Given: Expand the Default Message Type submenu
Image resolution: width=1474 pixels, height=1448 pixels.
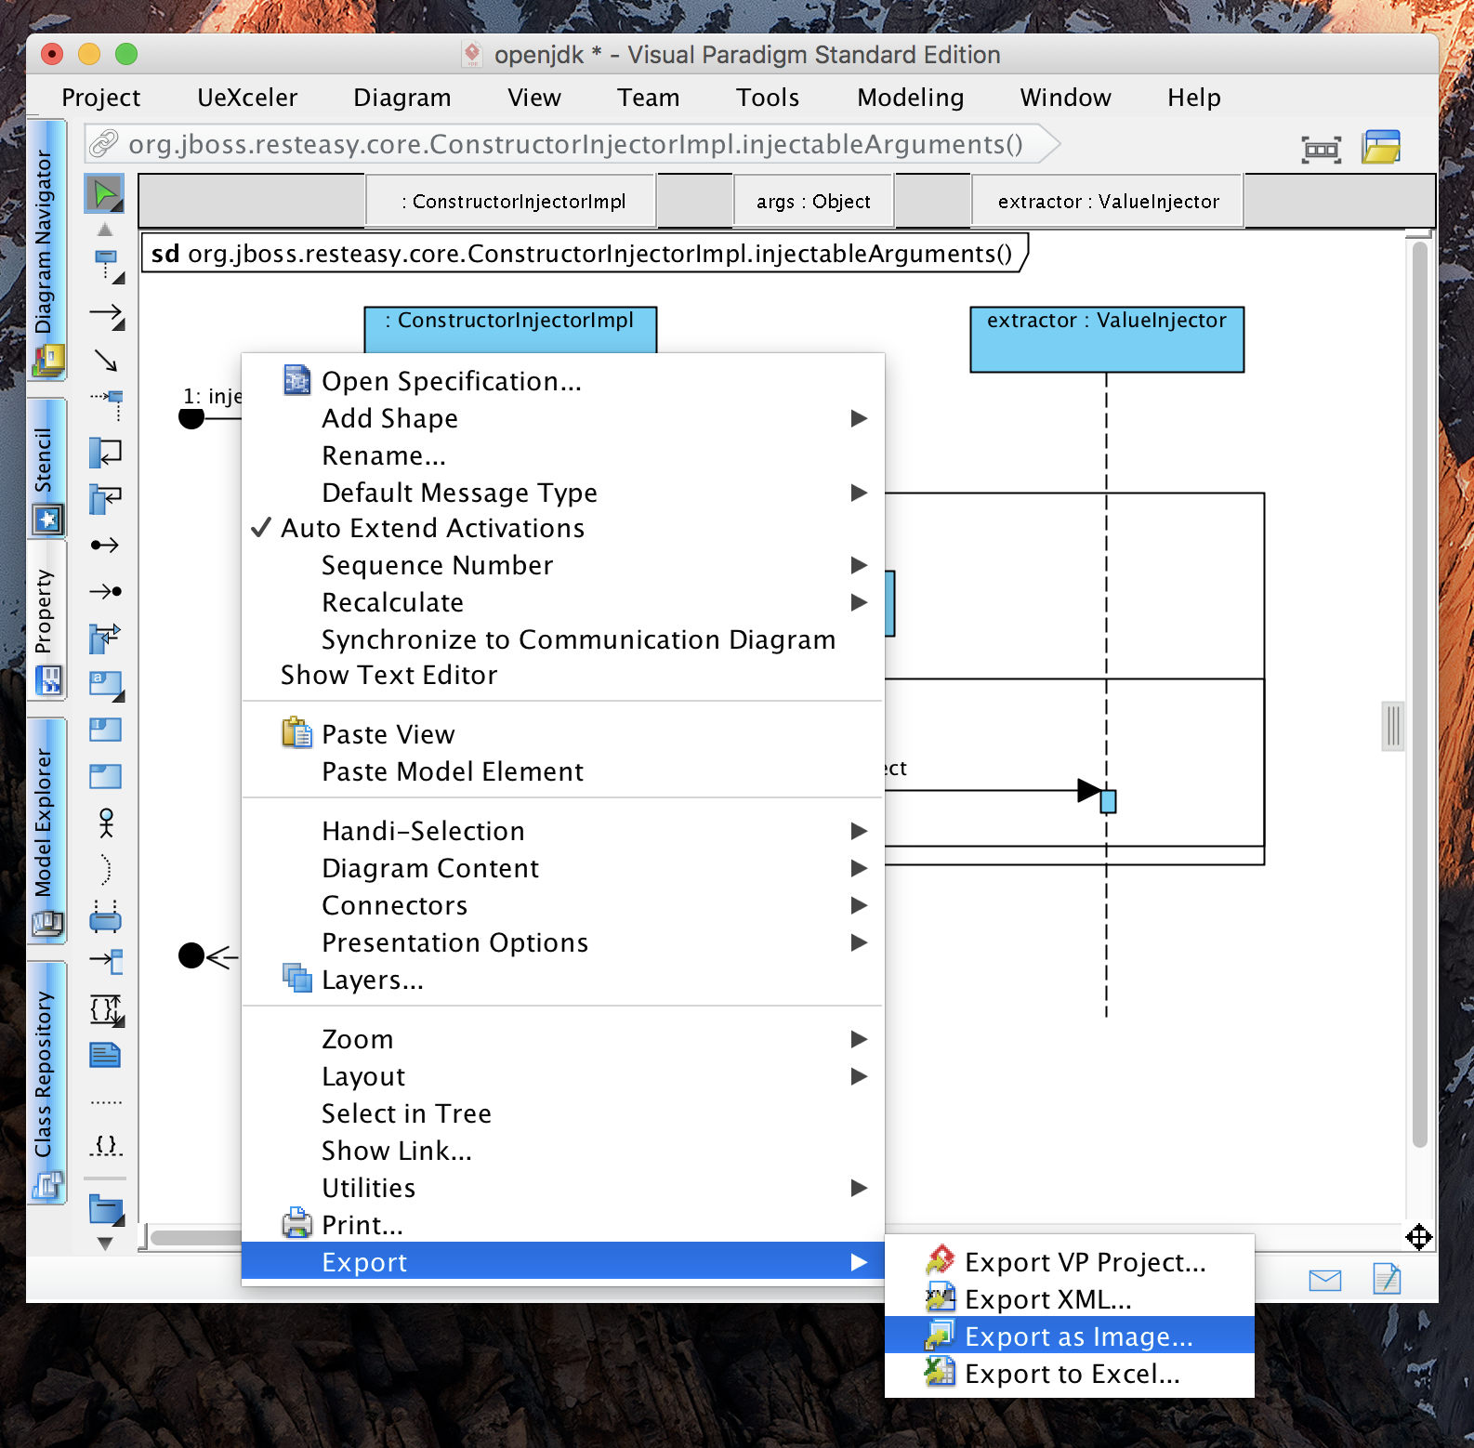Looking at the screenshot, I should click(x=561, y=493).
